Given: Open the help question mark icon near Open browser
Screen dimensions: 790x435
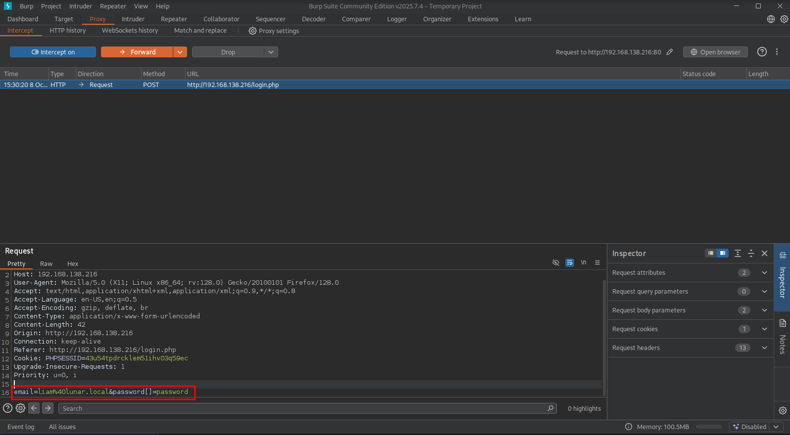Looking at the screenshot, I should point(762,52).
